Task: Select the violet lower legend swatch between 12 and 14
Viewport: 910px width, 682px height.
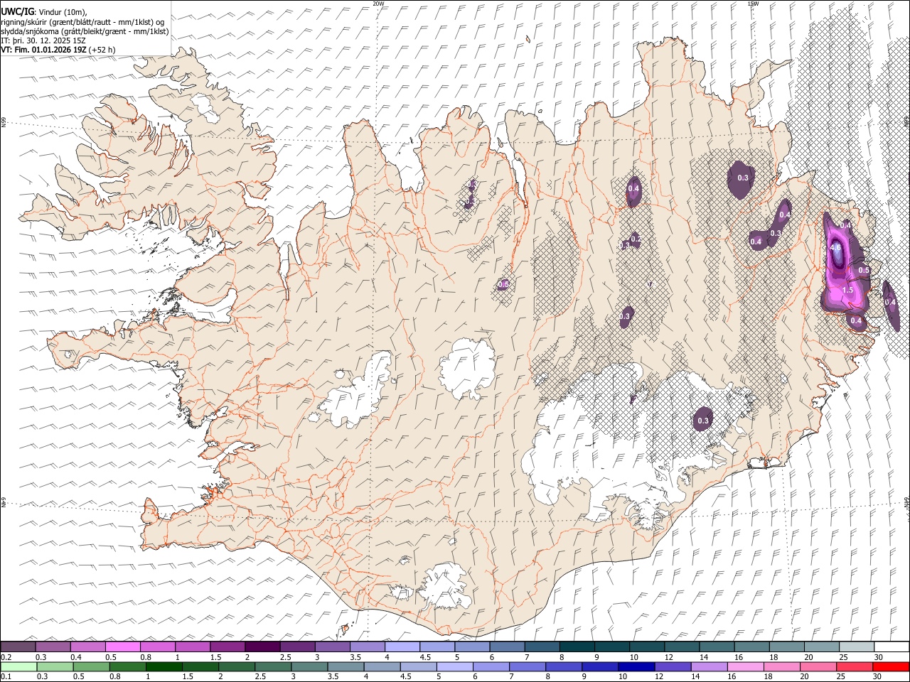Action: 672,666
